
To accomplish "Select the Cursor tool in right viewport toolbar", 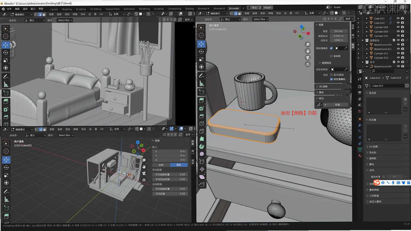I will pyautogui.click(x=201, y=35).
